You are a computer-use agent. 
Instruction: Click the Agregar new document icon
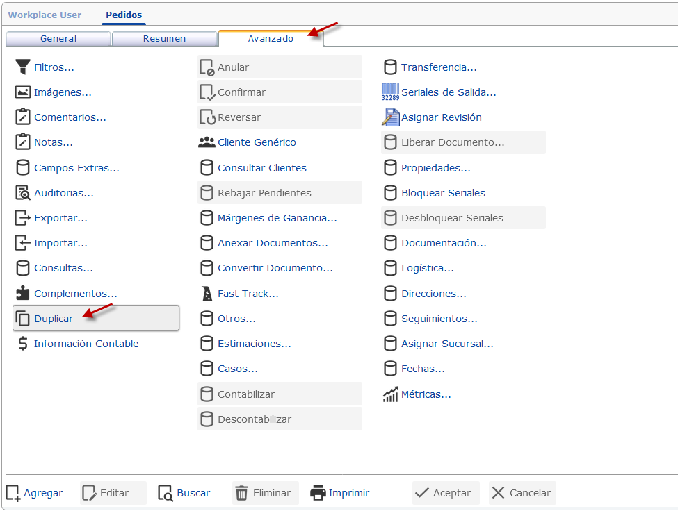pos(13,492)
